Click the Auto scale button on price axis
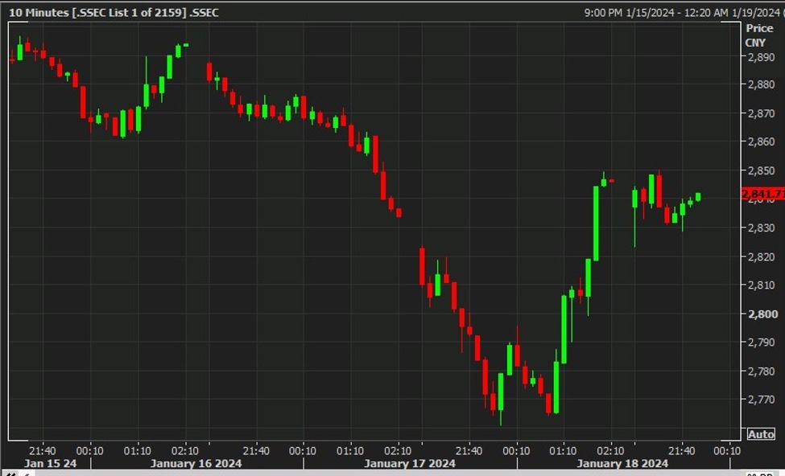This screenshot has width=785, height=476. [761, 434]
